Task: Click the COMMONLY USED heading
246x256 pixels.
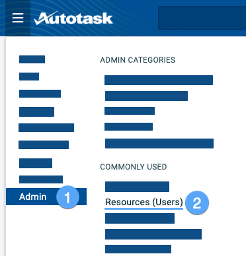Action: [134, 167]
